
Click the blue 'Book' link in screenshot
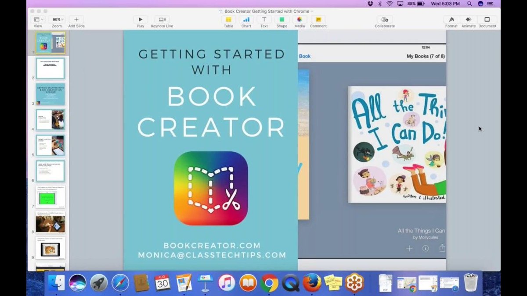pyautogui.click(x=305, y=56)
